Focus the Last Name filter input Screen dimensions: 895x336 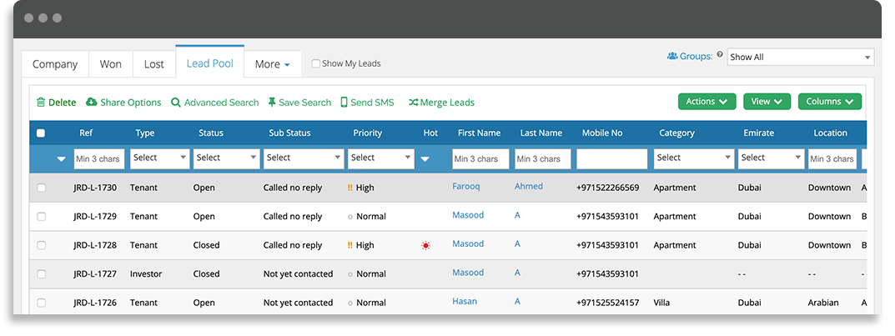pyautogui.click(x=543, y=158)
